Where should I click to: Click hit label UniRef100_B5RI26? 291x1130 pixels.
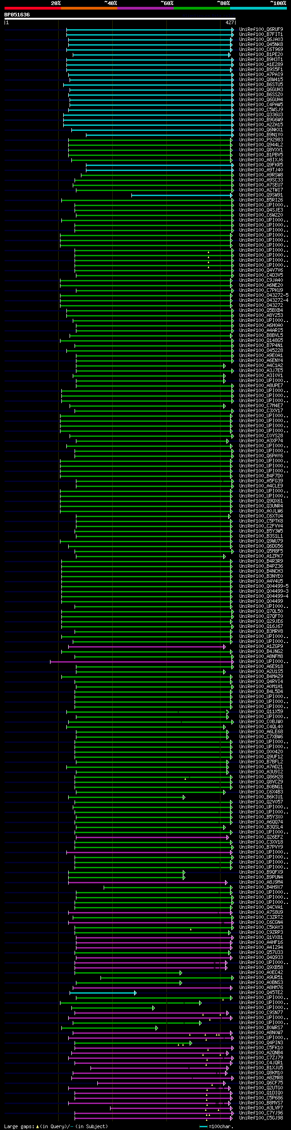point(261,200)
